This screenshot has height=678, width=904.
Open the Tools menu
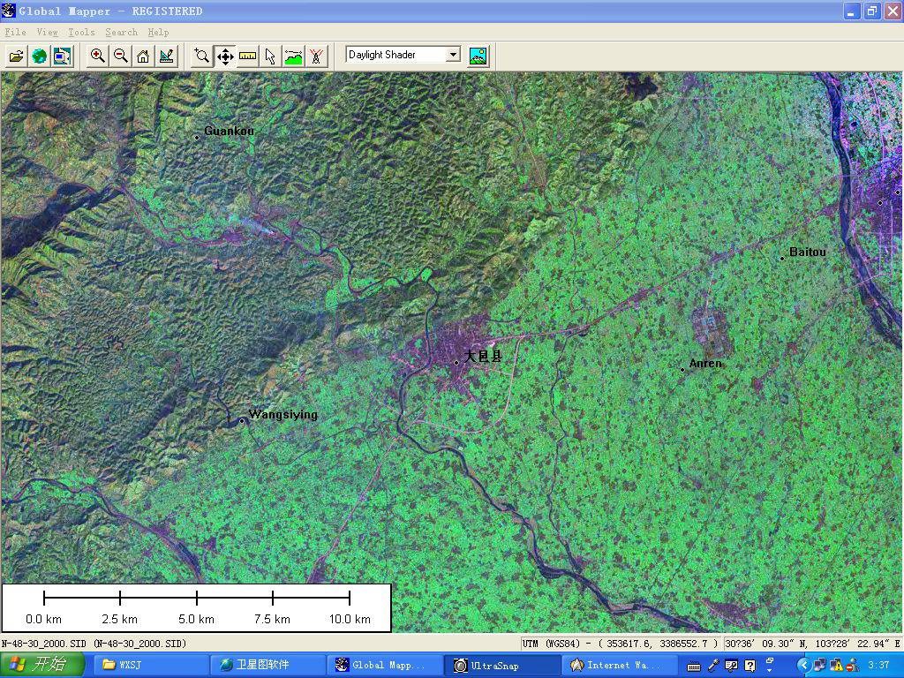(81, 32)
